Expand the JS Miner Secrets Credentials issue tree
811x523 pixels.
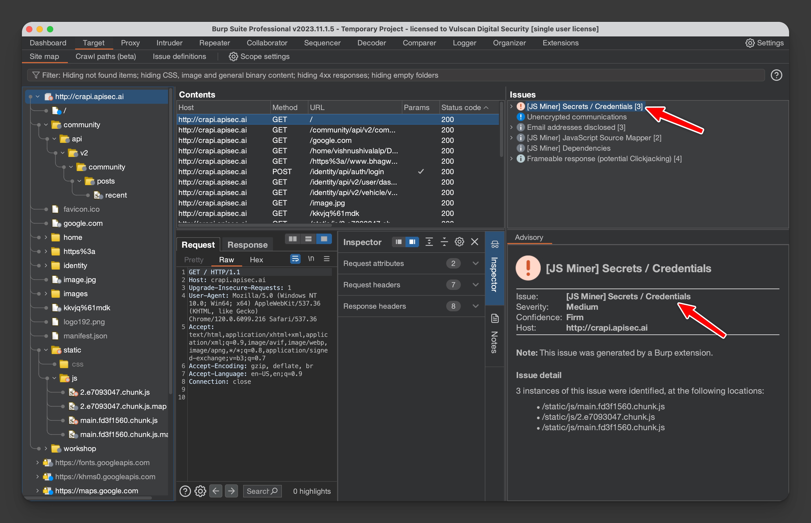pyautogui.click(x=512, y=106)
